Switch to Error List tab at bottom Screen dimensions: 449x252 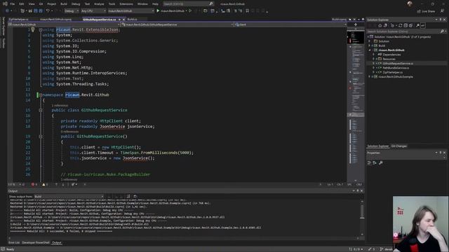point(14,243)
